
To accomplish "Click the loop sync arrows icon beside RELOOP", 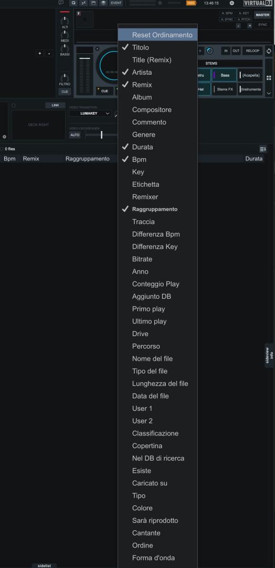I will pos(269,51).
